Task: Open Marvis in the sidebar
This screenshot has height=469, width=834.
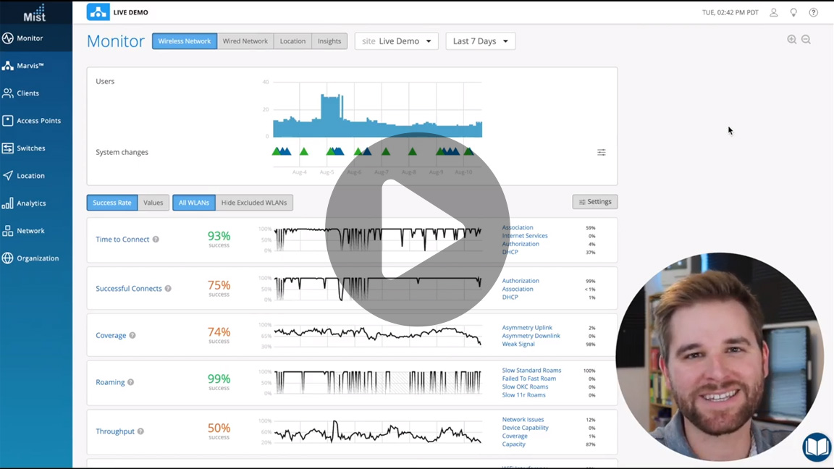Action: pyautogui.click(x=30, y=66)
